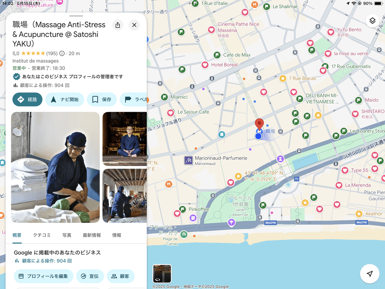Select the 情報 tab

pos(117,235)
